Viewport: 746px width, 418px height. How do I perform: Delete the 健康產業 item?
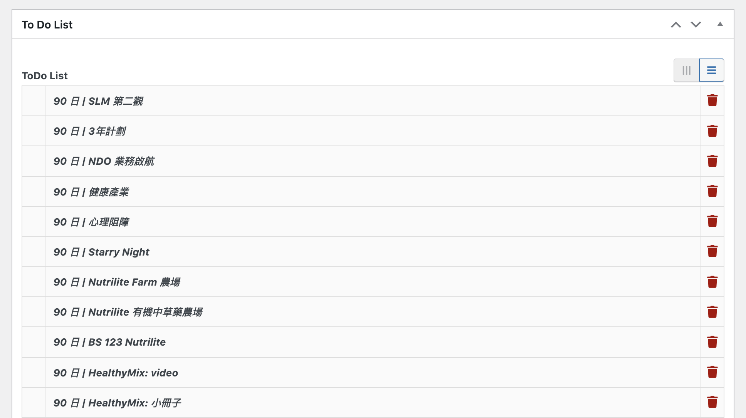point(712,191)
